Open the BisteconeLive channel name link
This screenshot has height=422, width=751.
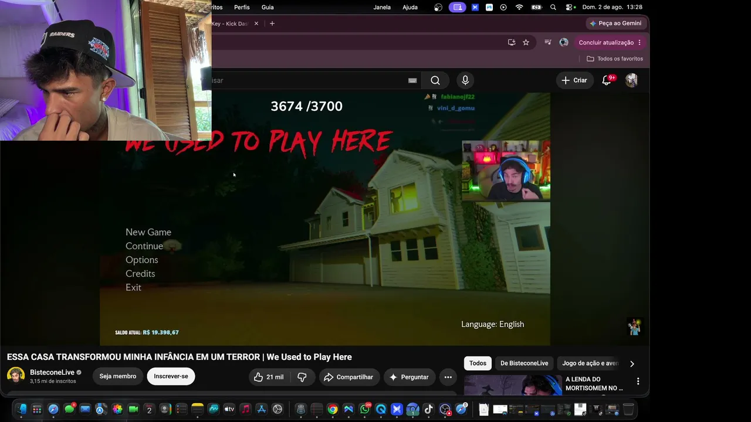click(x=52, y=372)
